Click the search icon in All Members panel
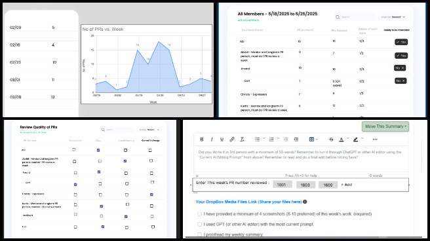 [x=338, y=17]
